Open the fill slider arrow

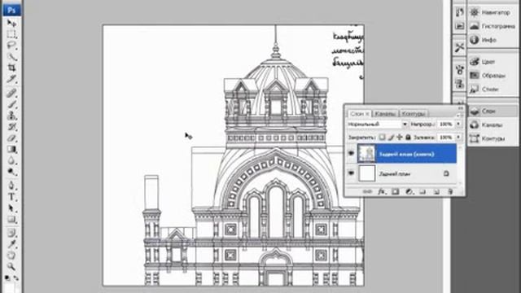tap(458, 137)
